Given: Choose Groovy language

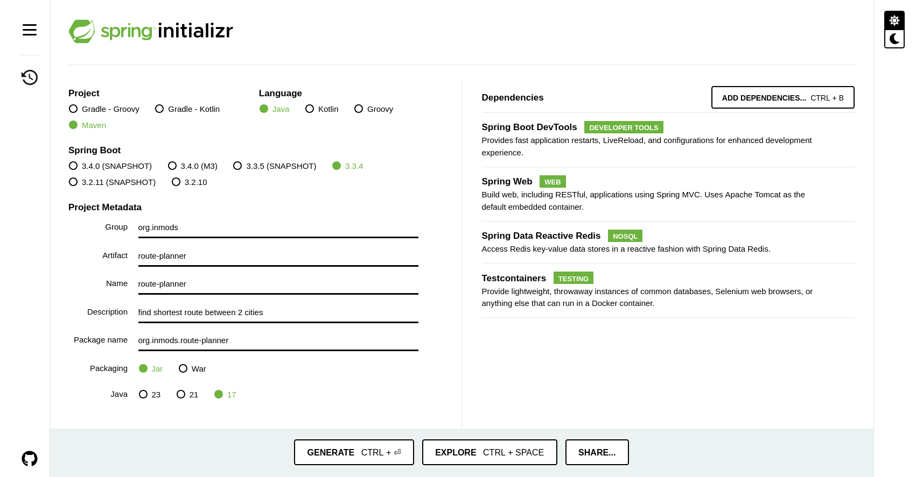Looking at the screenshot, I should point(374,109).
